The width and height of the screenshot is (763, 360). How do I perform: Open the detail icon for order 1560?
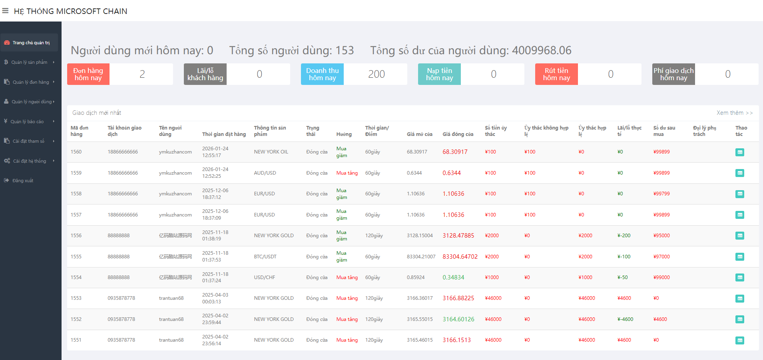coord(739,152)
